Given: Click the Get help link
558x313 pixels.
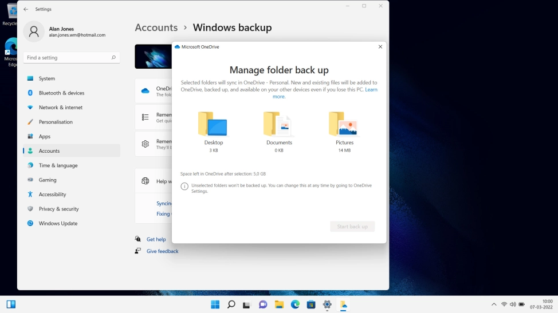Looking at the screenshot, I should point(156,239).
